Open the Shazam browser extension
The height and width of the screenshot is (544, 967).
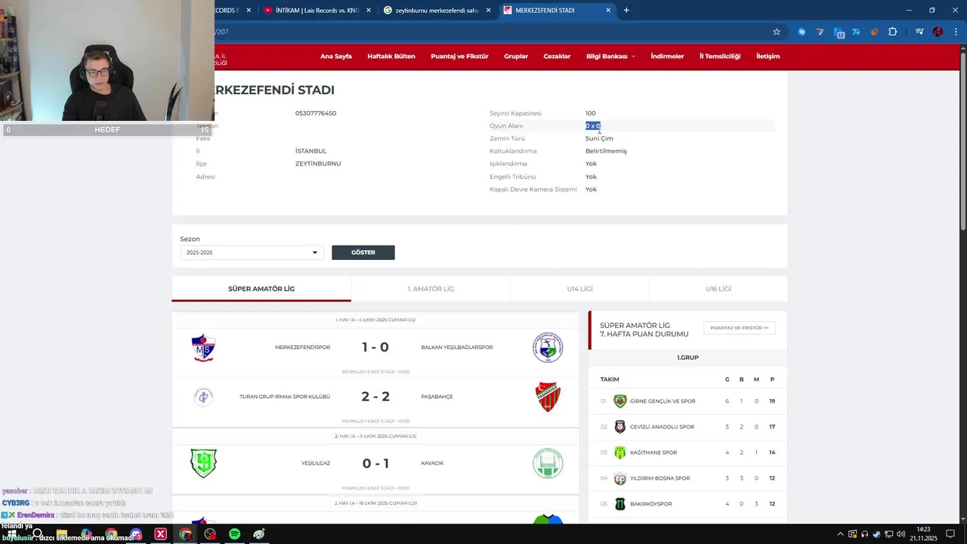coord(802,32)
